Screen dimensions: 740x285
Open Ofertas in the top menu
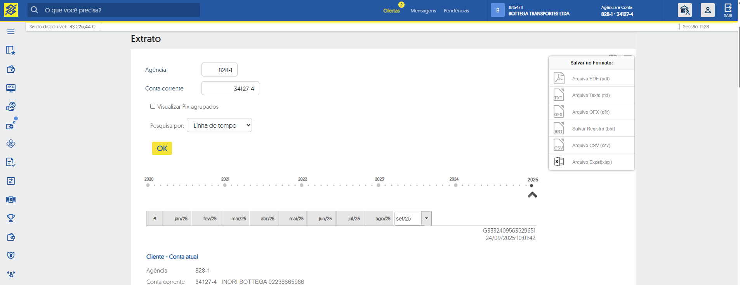(x=391, y=11)
